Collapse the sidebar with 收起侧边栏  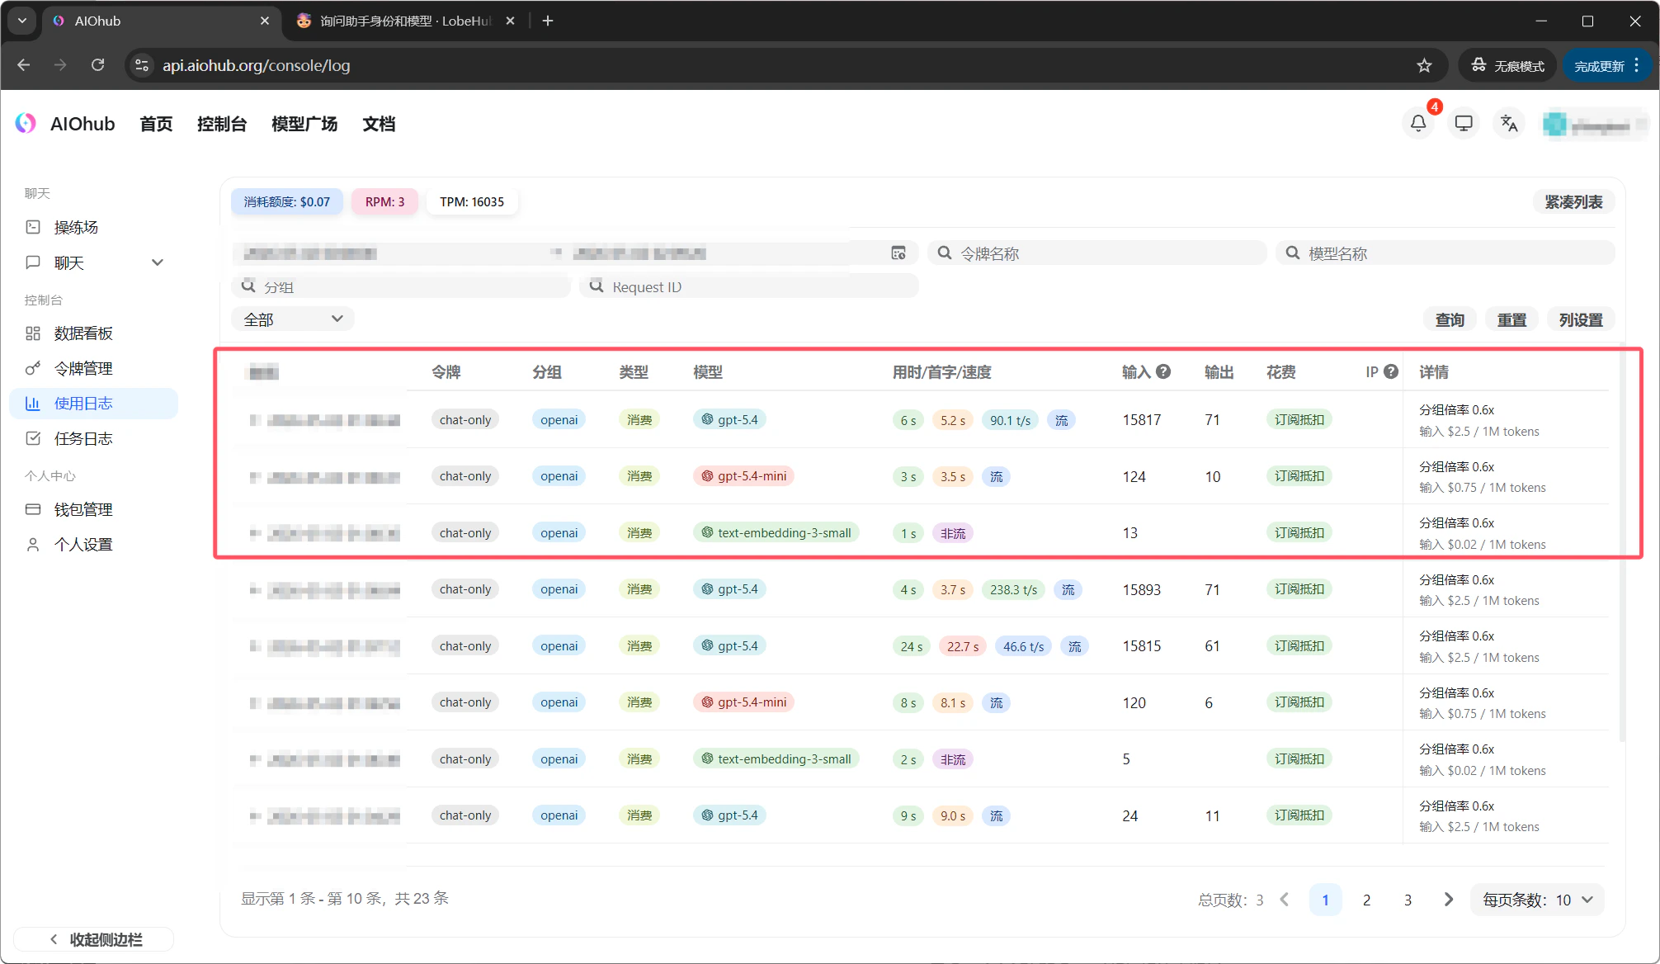(x=94, y=939)
